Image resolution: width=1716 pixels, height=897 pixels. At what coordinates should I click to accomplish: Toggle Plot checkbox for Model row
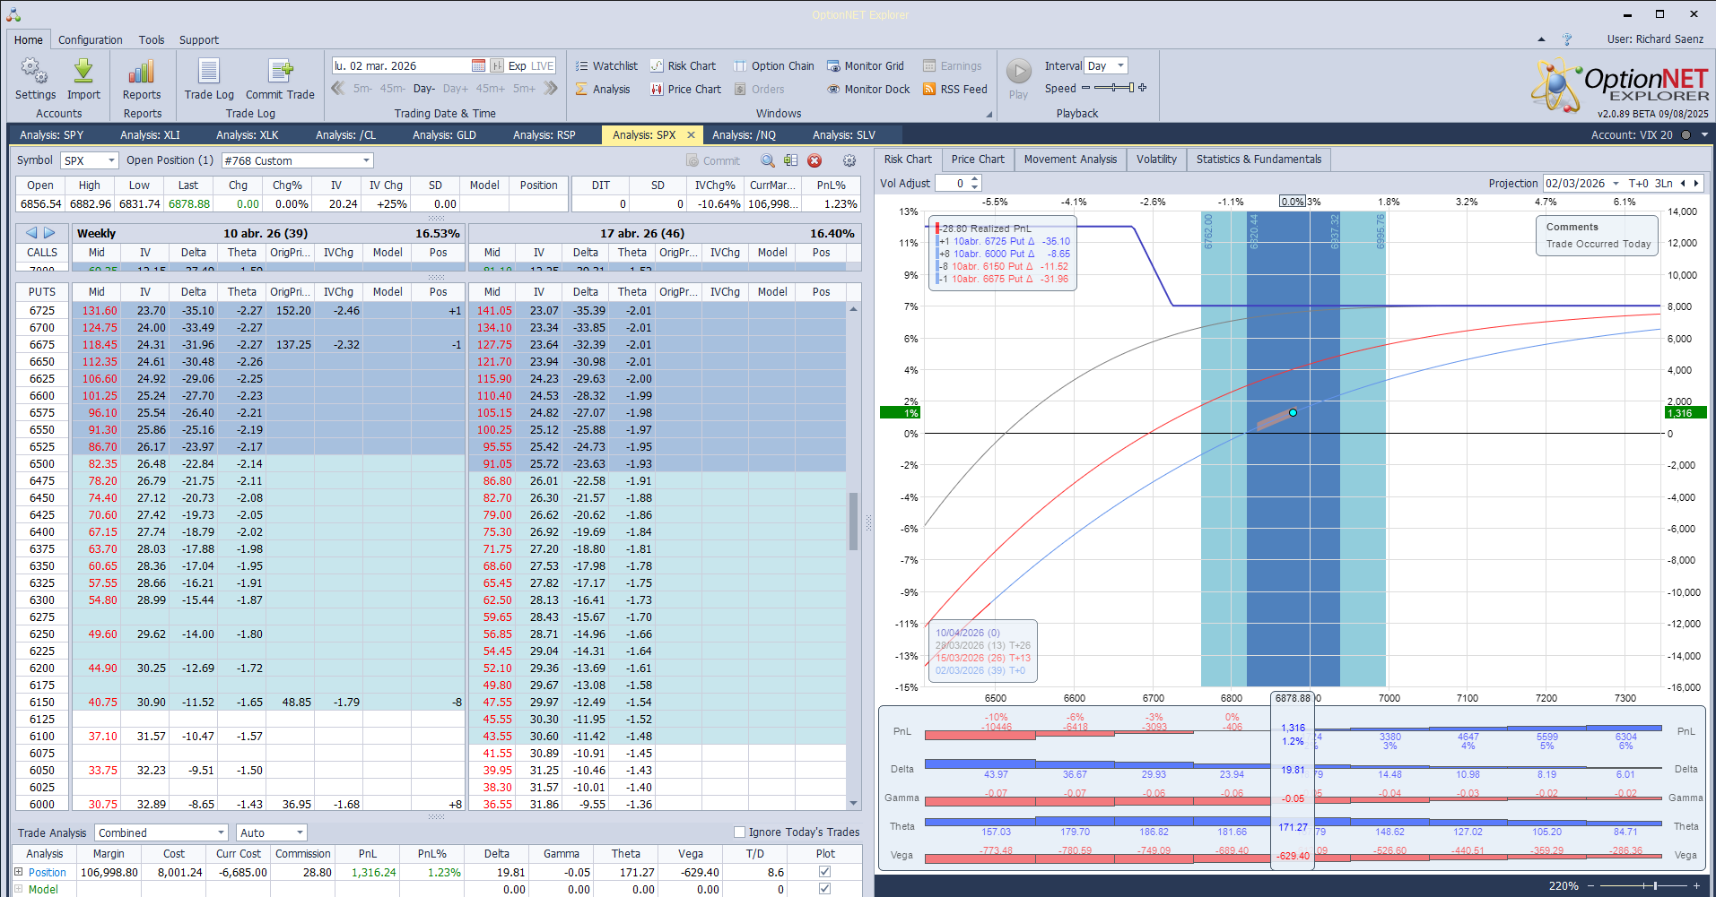(x=824, y=889)
